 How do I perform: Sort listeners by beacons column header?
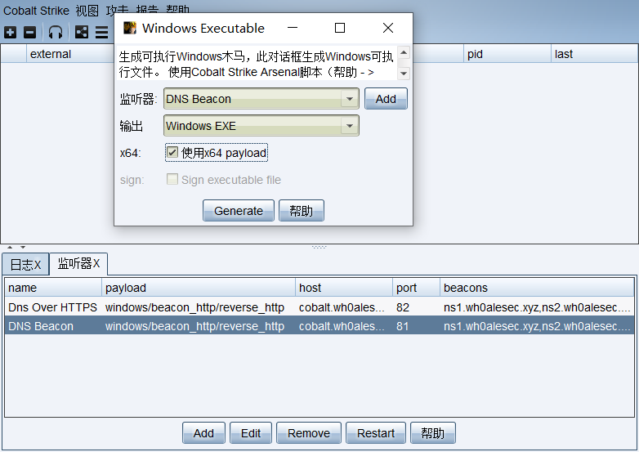(x=537, y=288)
